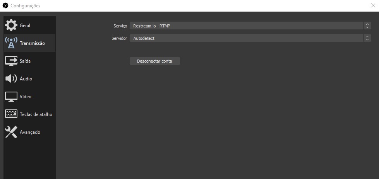Click the Áudio speaker icon
Screen dimensions: 379x179
point(11,78)
